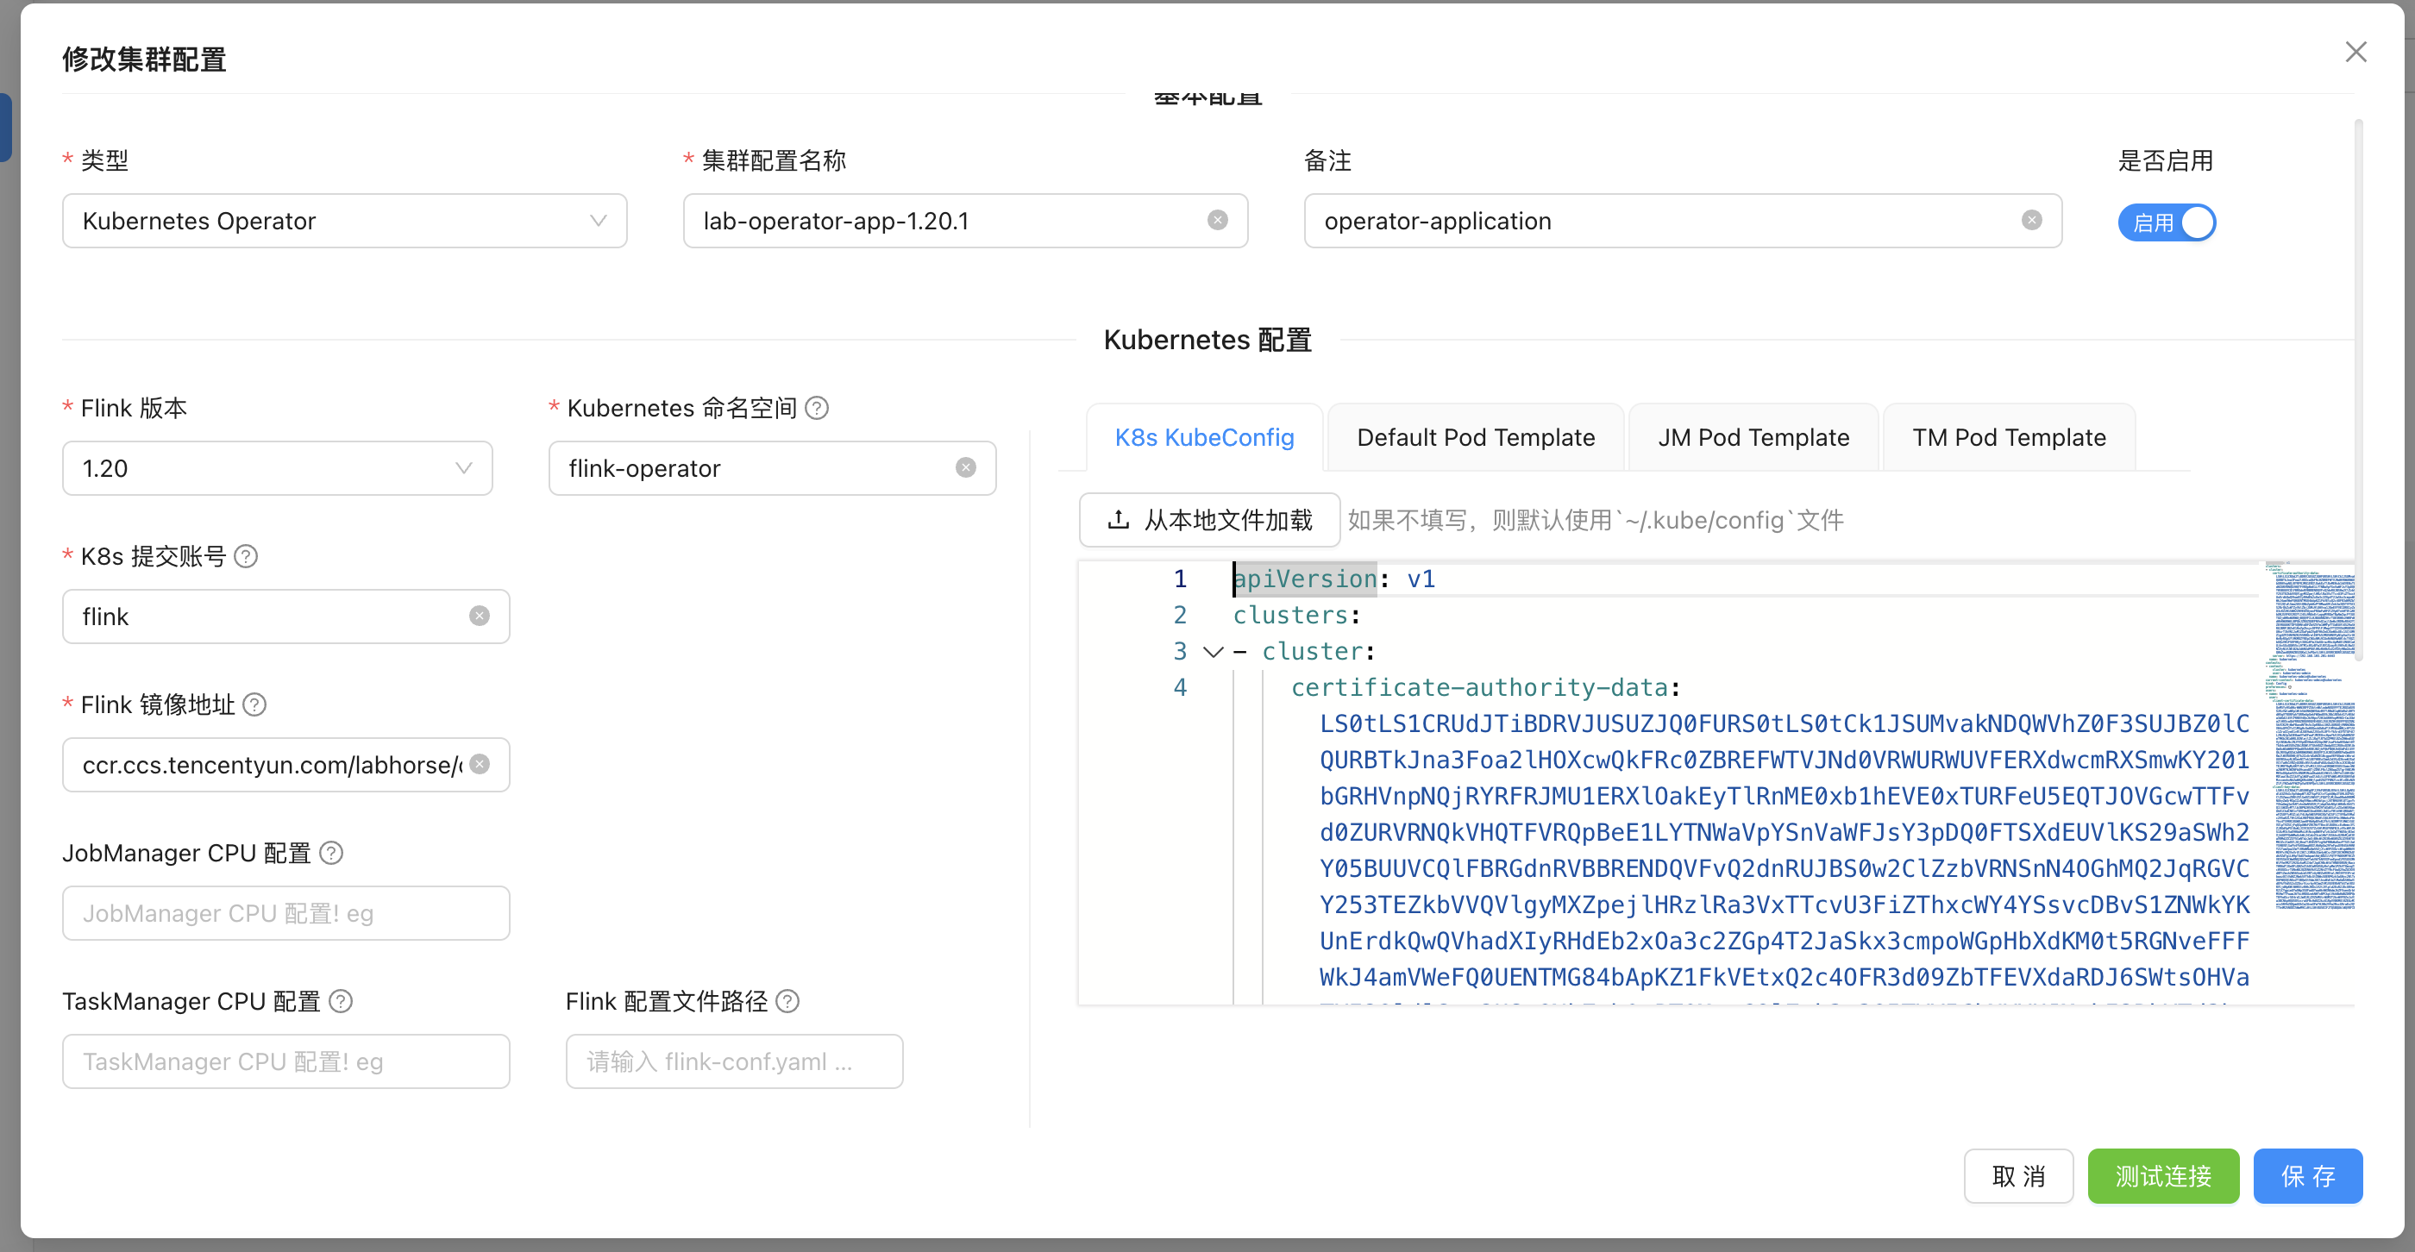Viewport: 2415px width, 1252px height.
Task: Show help for Kubernetes namespace
Action: click(817, 409)
